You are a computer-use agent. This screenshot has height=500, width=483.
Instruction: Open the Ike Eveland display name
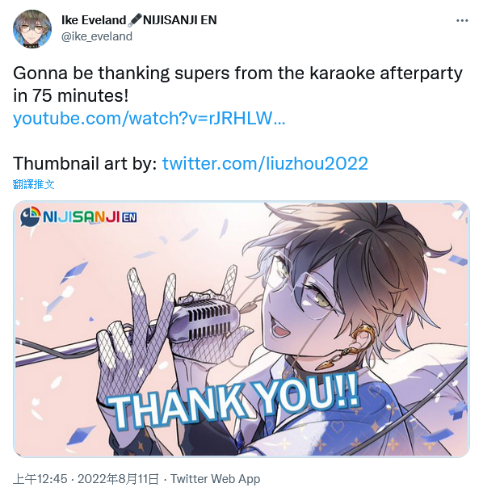tap(94, 19)
